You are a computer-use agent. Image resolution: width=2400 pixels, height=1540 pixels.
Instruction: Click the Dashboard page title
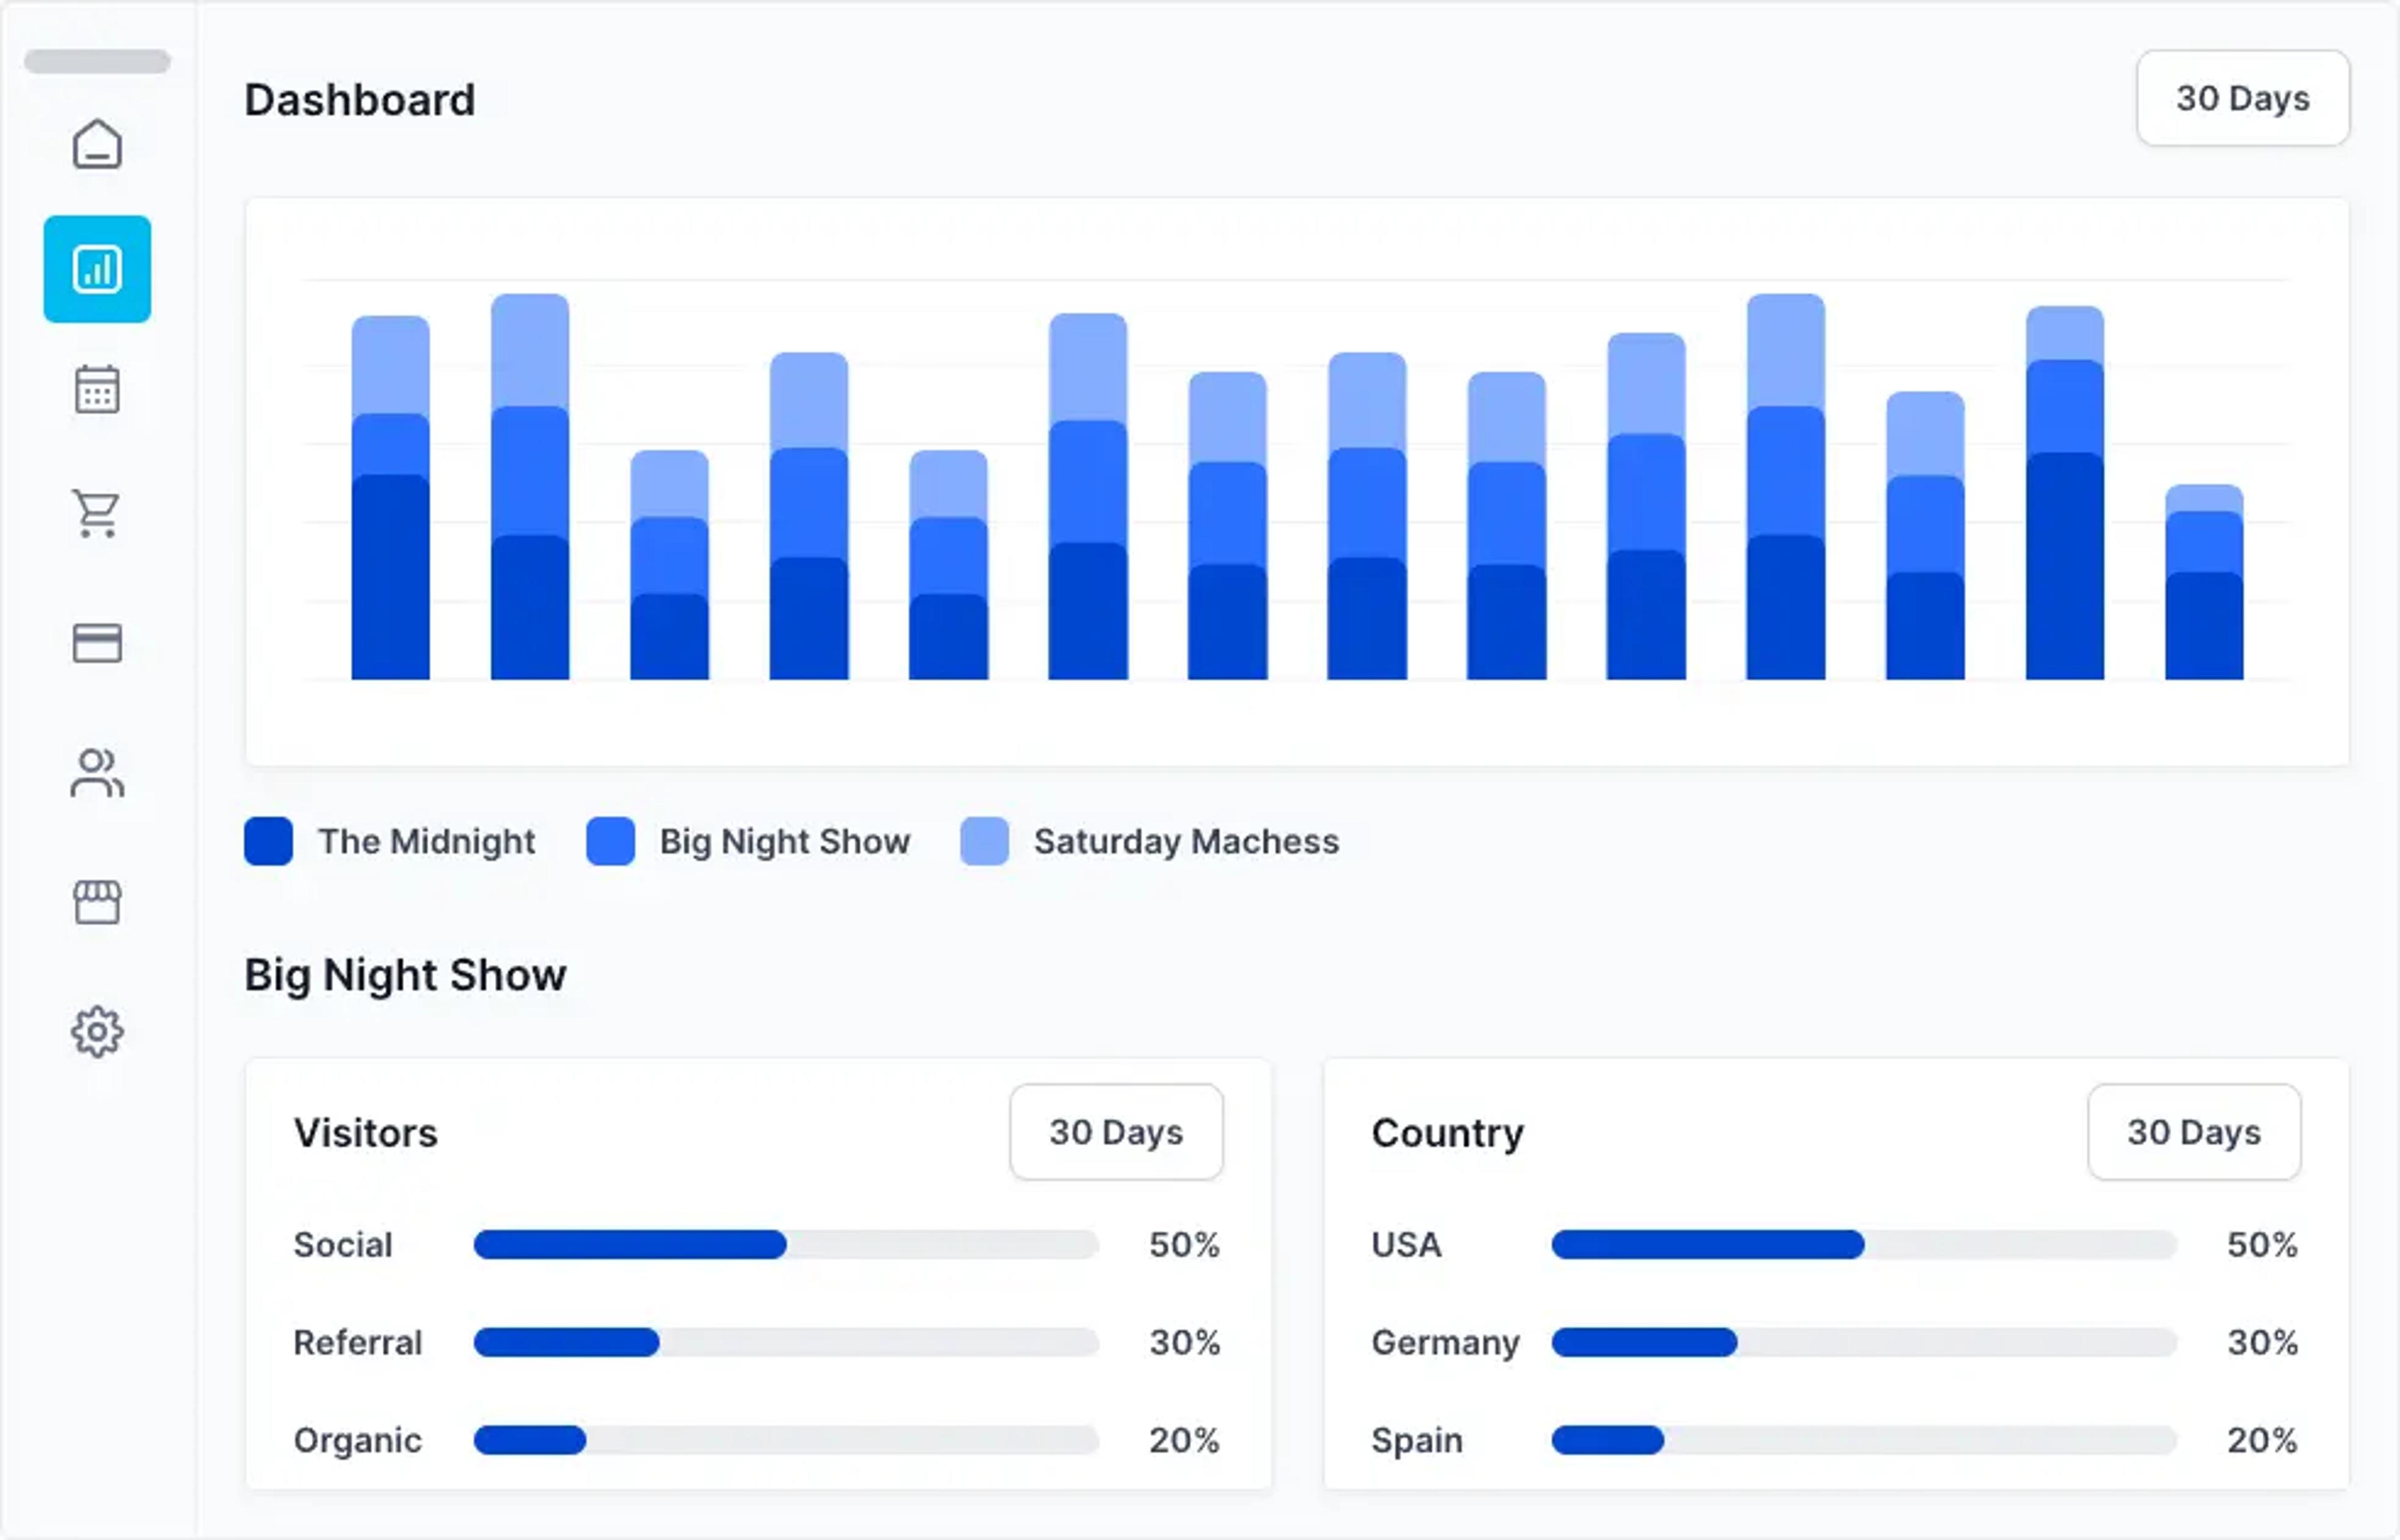[360, 100]
